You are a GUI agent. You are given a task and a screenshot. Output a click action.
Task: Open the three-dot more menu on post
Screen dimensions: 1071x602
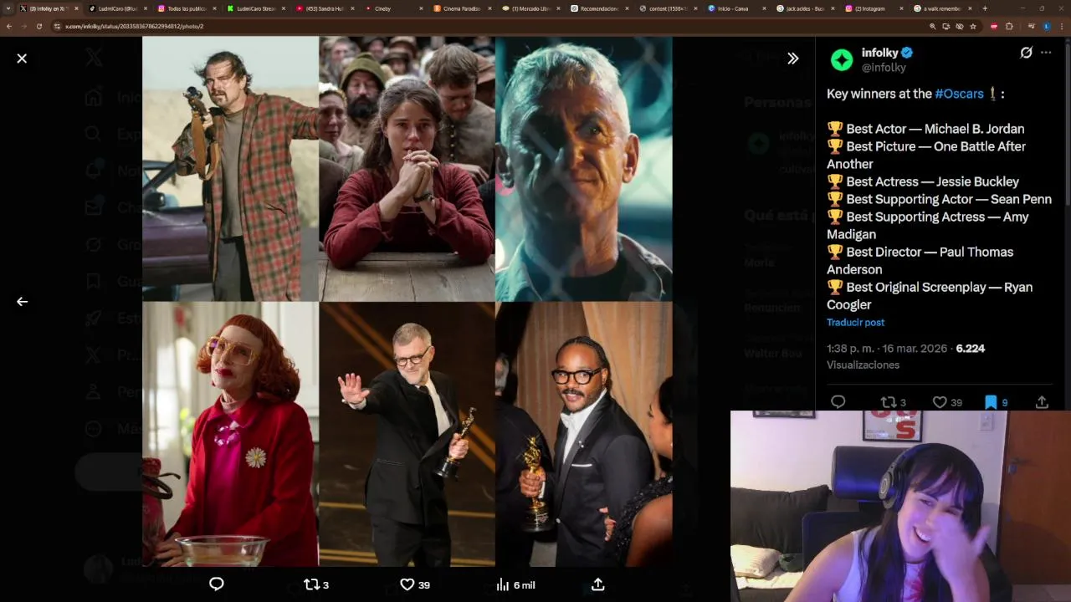[1046, 53]
